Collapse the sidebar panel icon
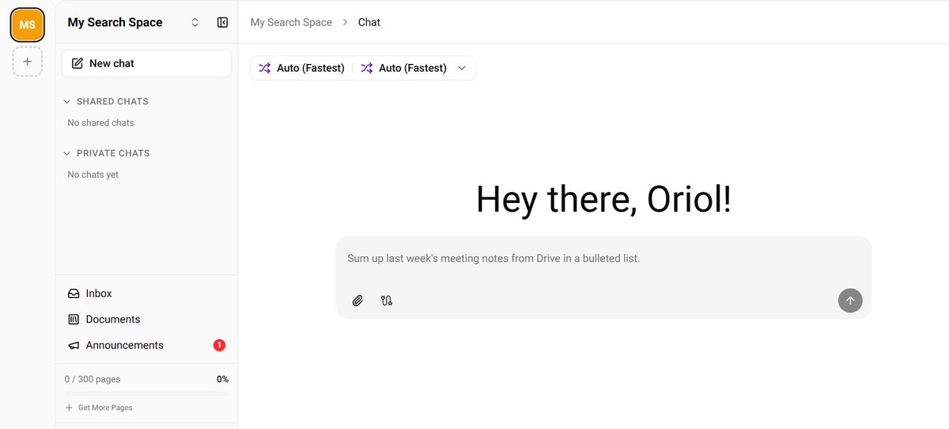 pos(222,23)
